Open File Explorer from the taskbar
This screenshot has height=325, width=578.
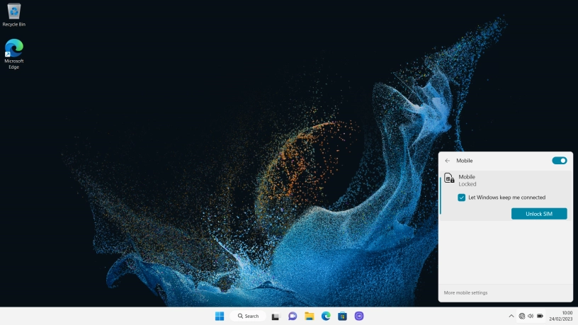tap(310, 316)
